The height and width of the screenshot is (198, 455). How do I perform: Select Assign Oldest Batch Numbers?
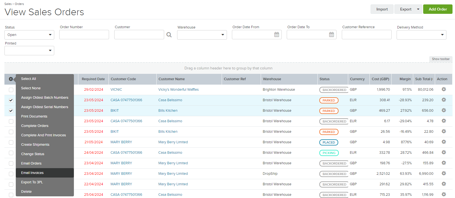45,98
